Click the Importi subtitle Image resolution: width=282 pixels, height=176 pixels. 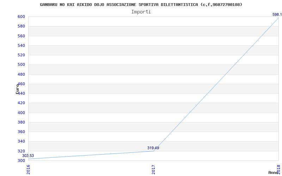[141, 12]
